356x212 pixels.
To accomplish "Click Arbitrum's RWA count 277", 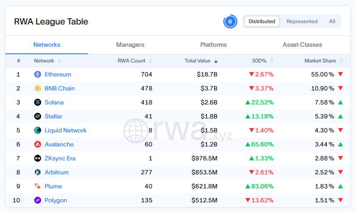I will click(146, 172).
